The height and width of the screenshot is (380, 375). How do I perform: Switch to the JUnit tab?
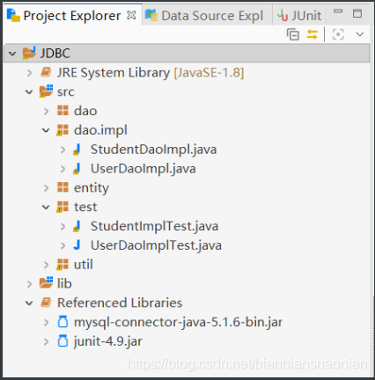(299, 15)
